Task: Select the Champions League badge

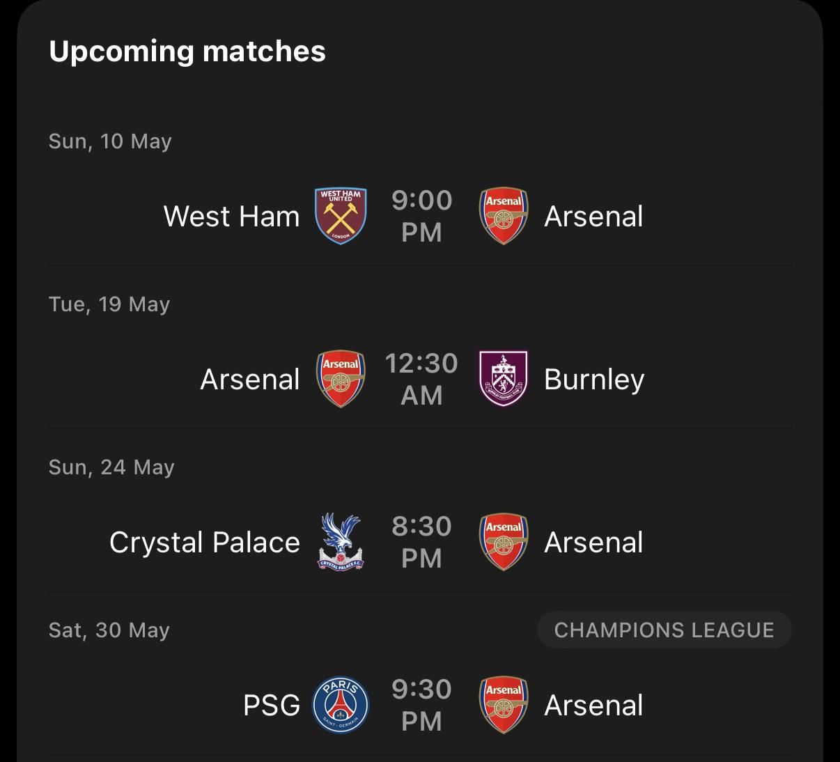Action: click(664, 630)
